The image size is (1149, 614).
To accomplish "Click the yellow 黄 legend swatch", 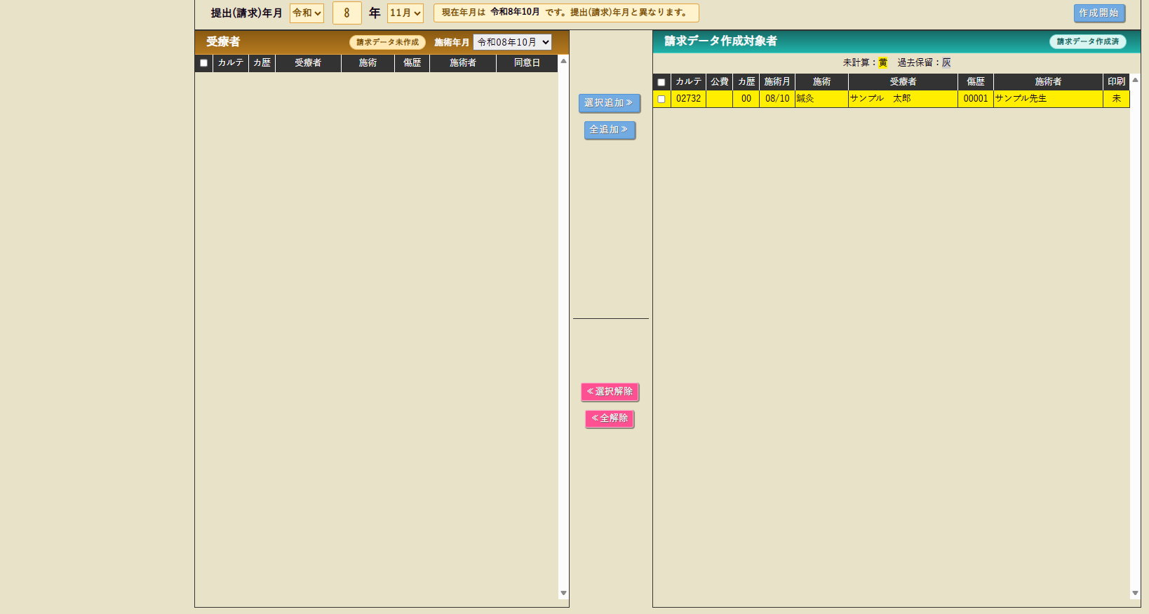I will click(882, 63).
